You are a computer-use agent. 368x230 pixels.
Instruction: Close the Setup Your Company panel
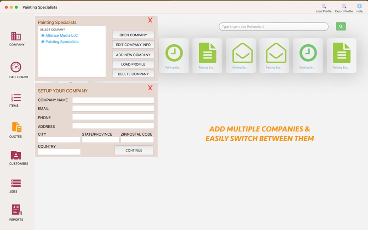pyautogui.click(x=150, y=88)
